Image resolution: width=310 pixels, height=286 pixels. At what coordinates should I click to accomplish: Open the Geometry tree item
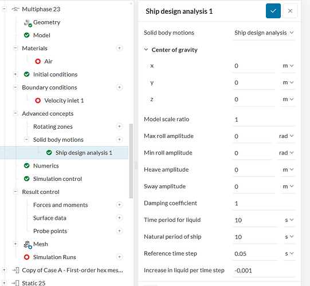coord(46,22)
